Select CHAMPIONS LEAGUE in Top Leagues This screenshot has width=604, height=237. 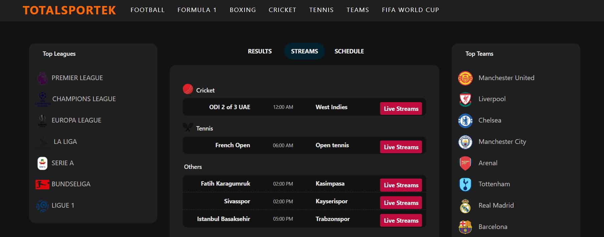[x=84, y=99]
